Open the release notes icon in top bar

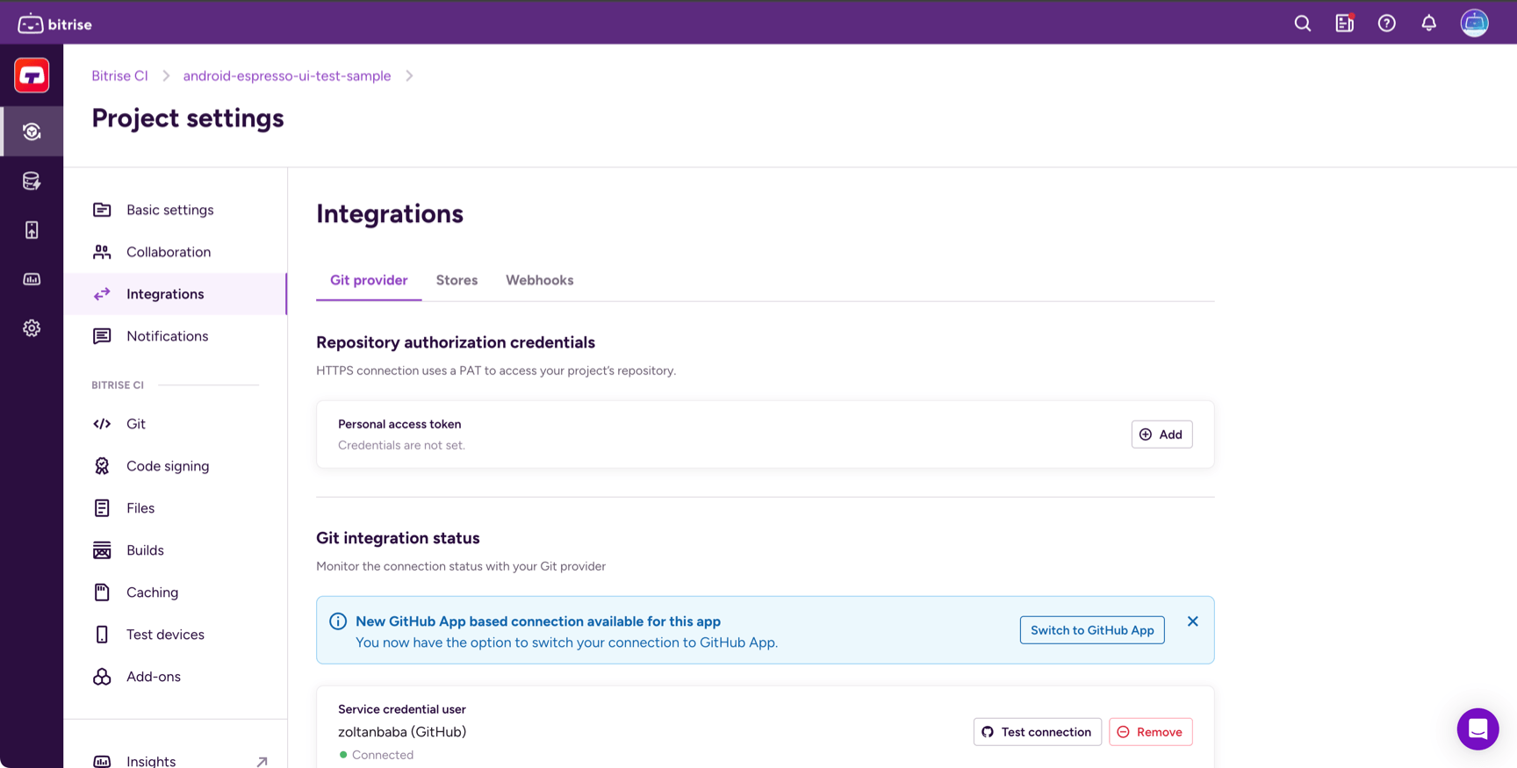1344,24
